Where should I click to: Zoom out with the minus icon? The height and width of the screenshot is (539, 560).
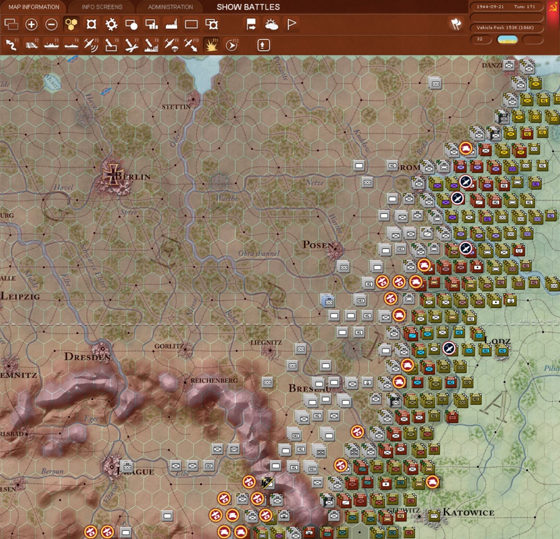[x=51, y=25]
